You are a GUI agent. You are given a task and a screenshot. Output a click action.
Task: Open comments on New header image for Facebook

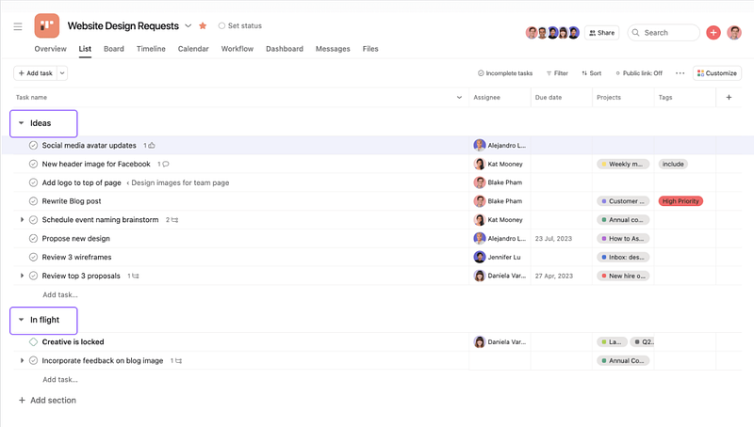(163, 164)
